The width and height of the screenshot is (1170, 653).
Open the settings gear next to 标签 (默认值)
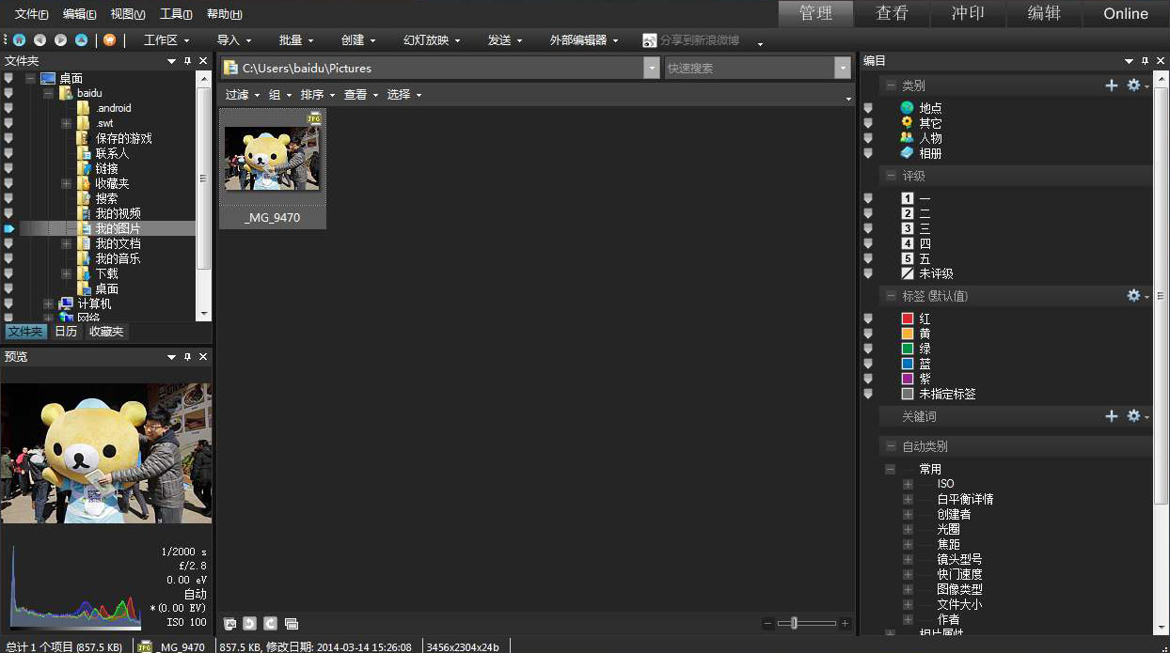(1132, 295)
